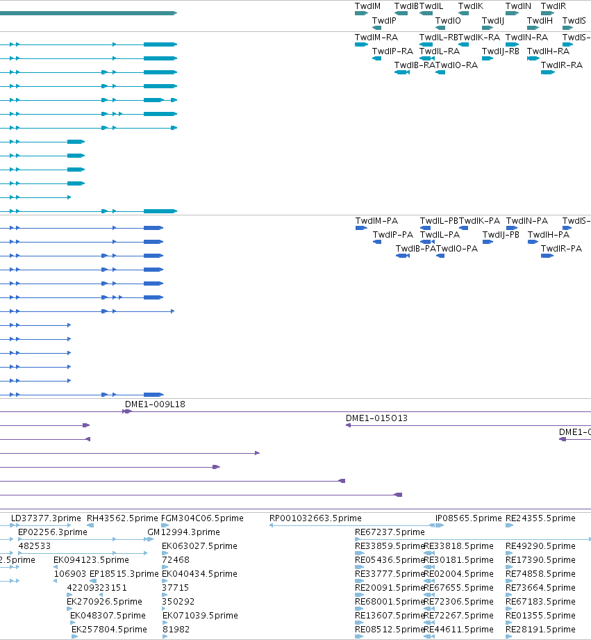Select the TwdlP gene label

tap(384, 20)
